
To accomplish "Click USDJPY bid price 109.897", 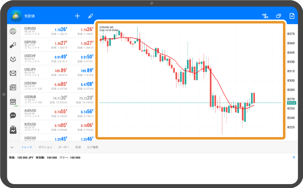I will [61, 70].
